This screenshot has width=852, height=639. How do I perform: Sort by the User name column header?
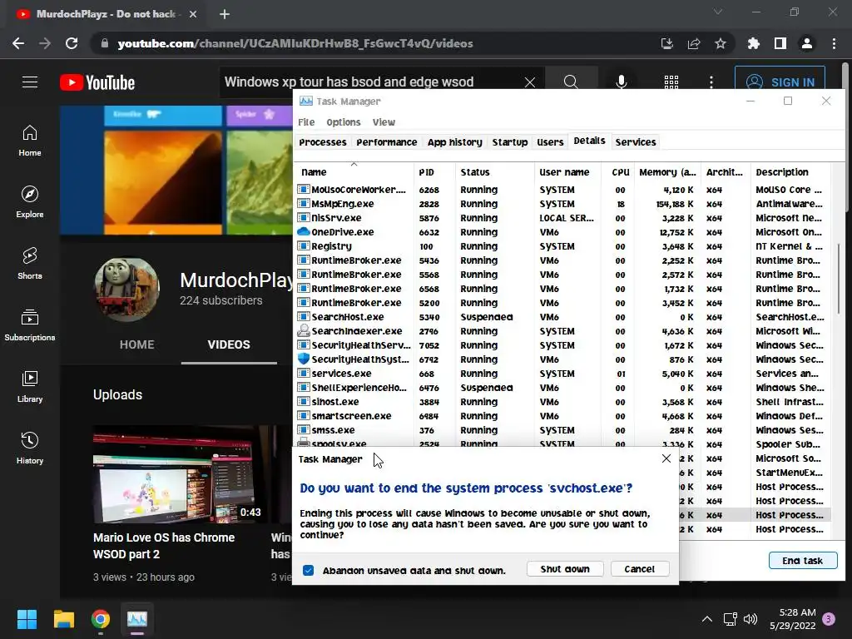tap(567, 171)
